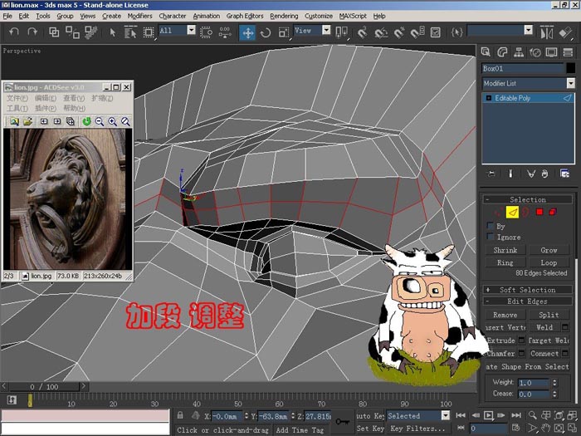Image resolution: width=581 pixels, height=436 pixels.
Task: Choose the Bind to Space Warp tool
Action: coord(90,32)
